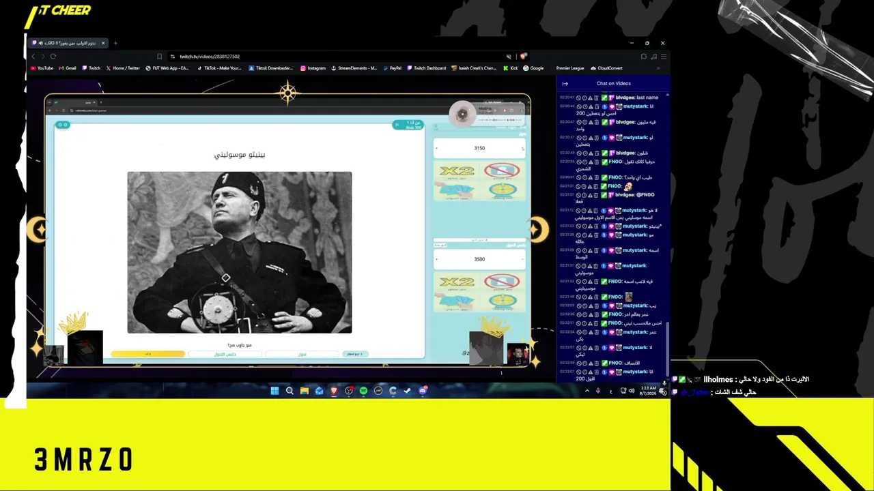Reload the Twitch page
Viewport: 874px width, 491px height.
click(53, 57)
